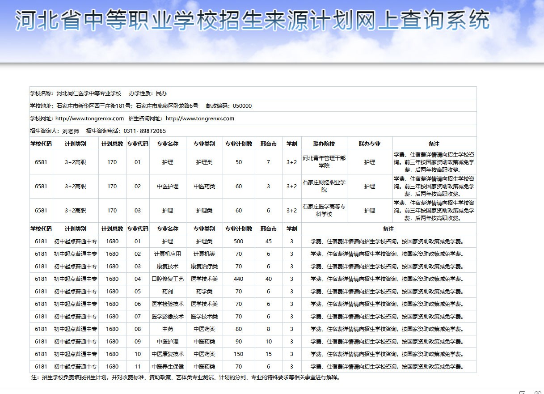Viewport: 544px width, 394px height.
Task: Click the category cell 计算机类
Action: [x=204, y=254]
